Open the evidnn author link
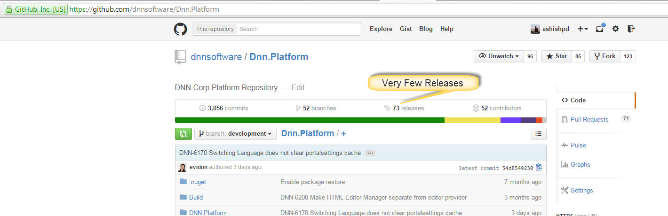The image size is (668, 216). 199,167
